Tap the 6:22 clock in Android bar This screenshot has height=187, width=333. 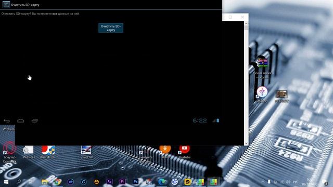coord(200,121)
